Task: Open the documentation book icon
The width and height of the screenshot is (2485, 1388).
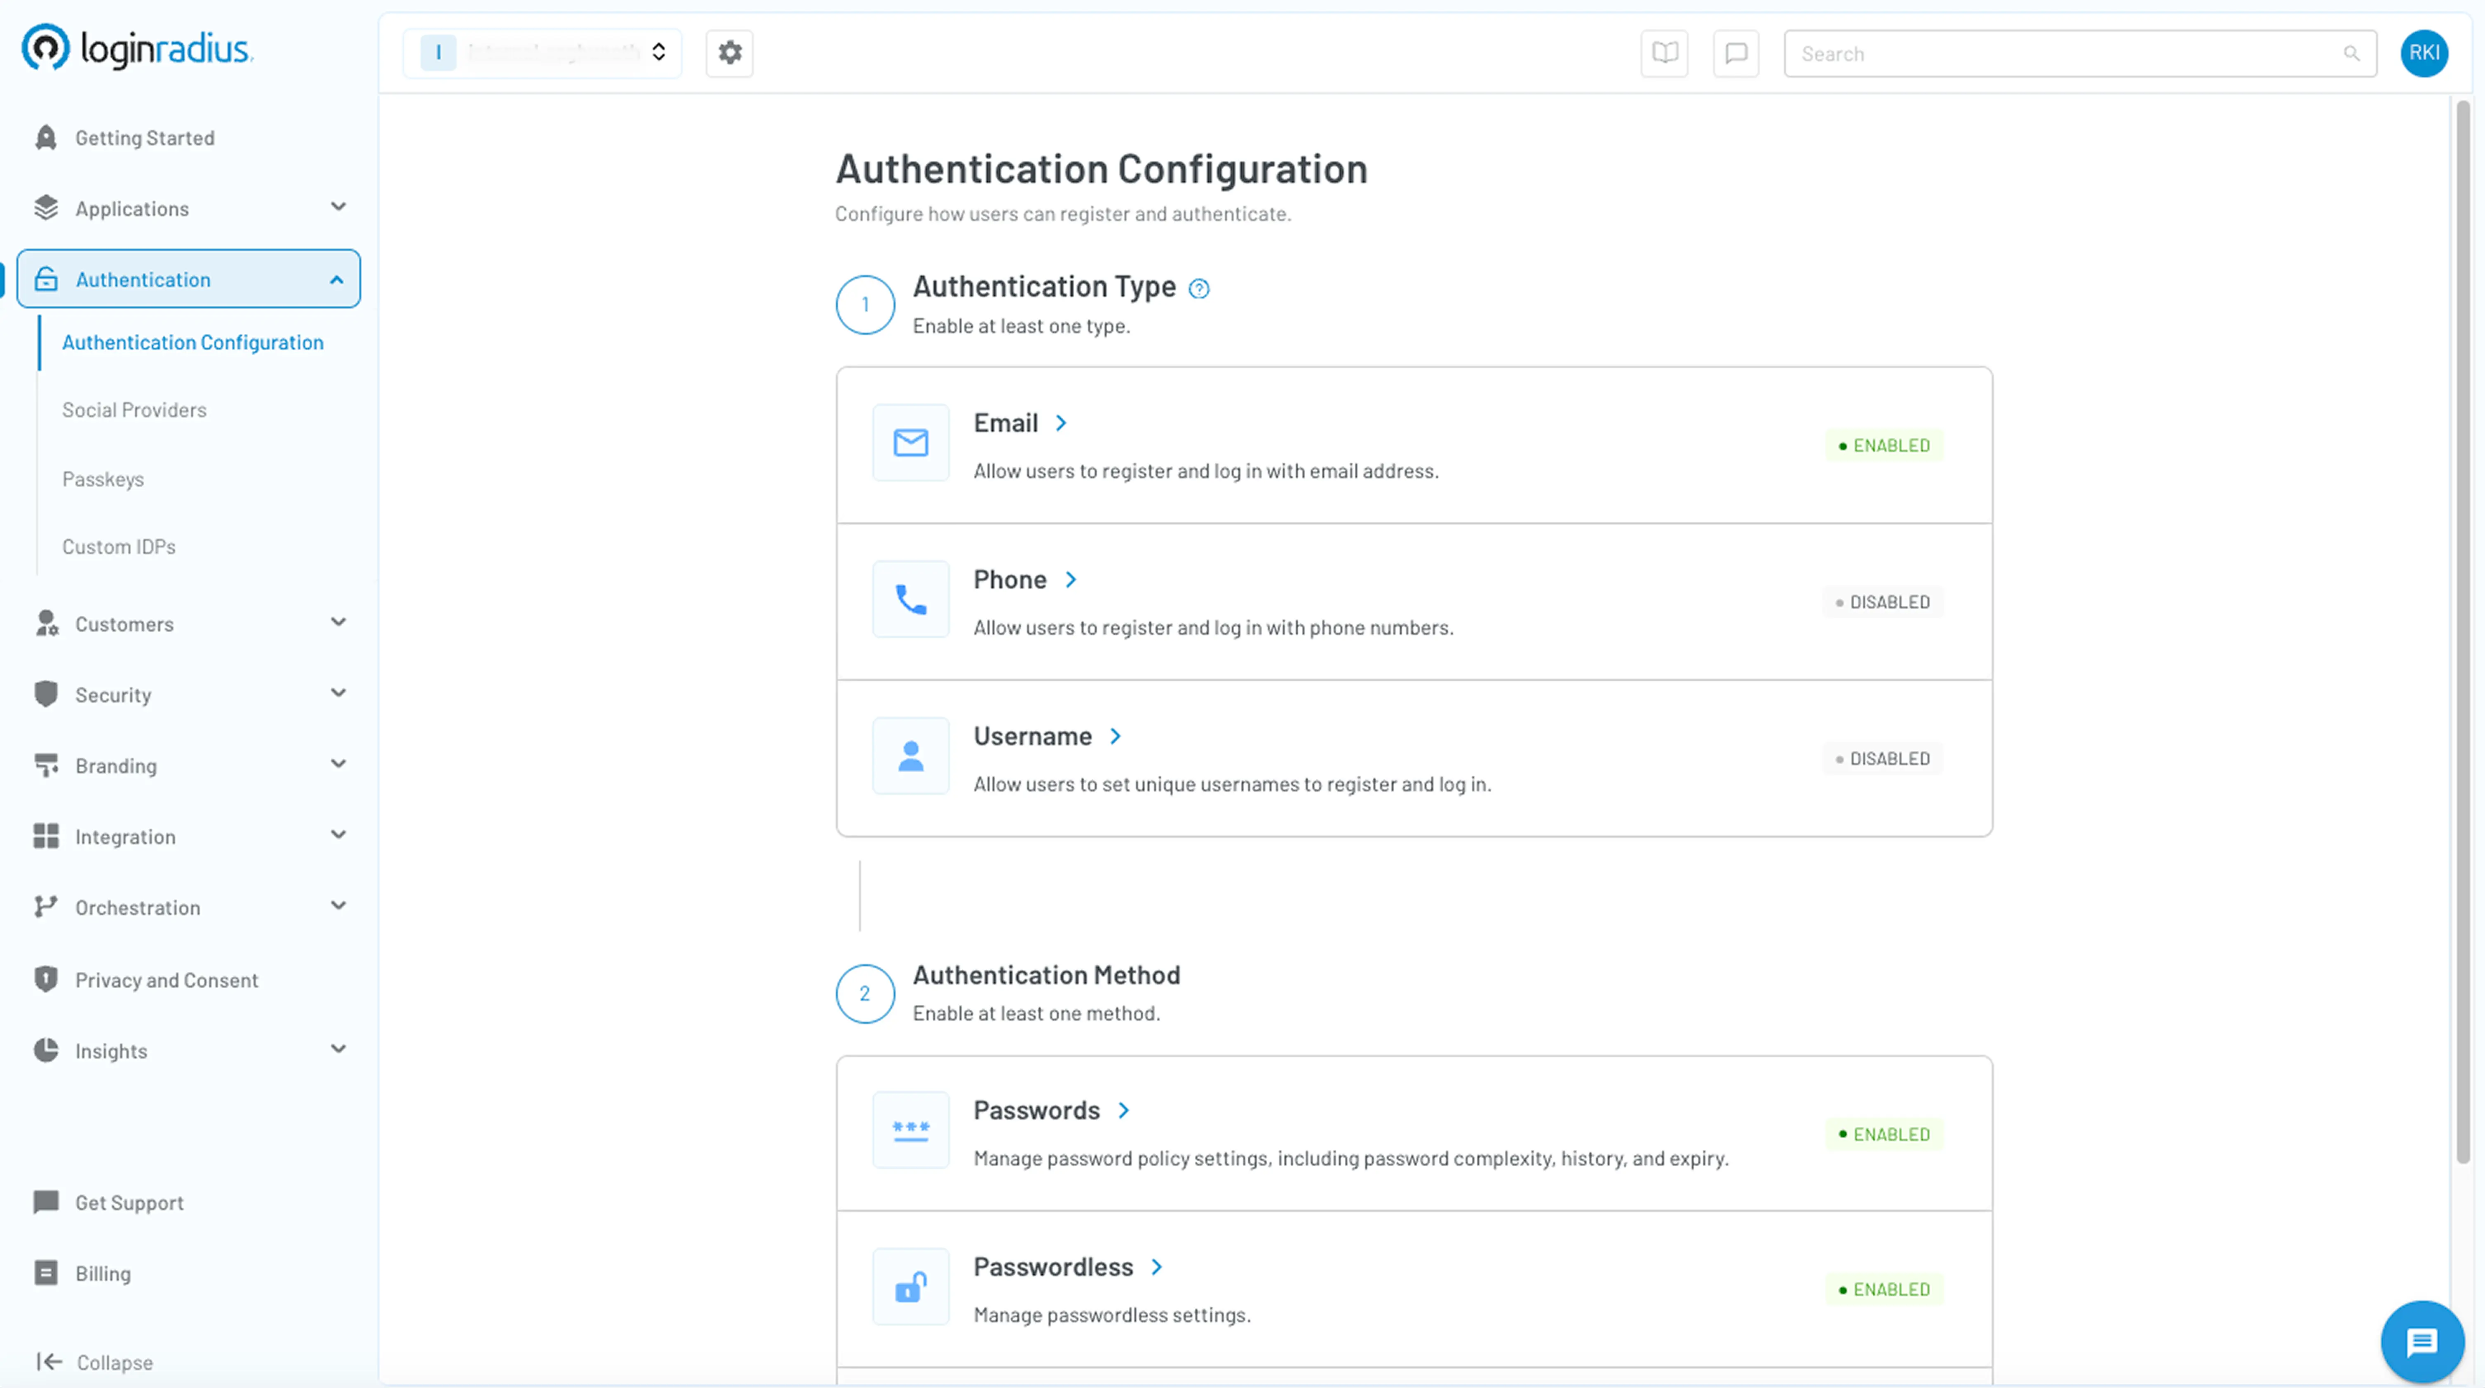Action: (x=1664, y=53)
